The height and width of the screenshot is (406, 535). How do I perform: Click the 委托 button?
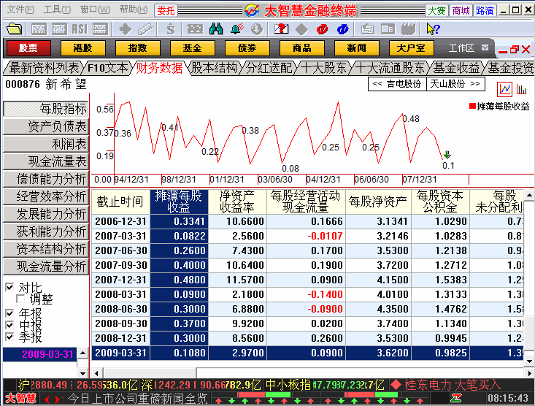point(166,10)
